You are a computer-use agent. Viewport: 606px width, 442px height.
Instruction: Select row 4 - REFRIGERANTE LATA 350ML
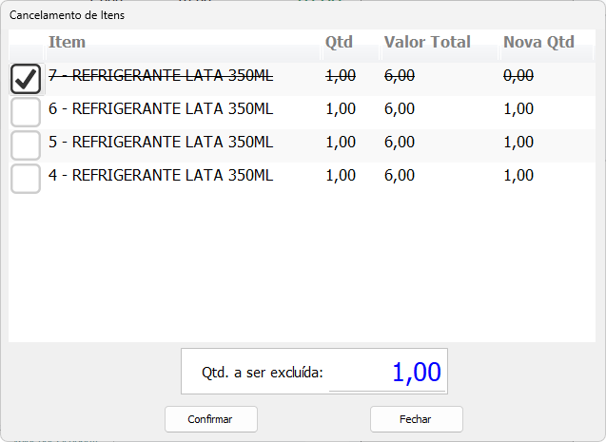161,176
